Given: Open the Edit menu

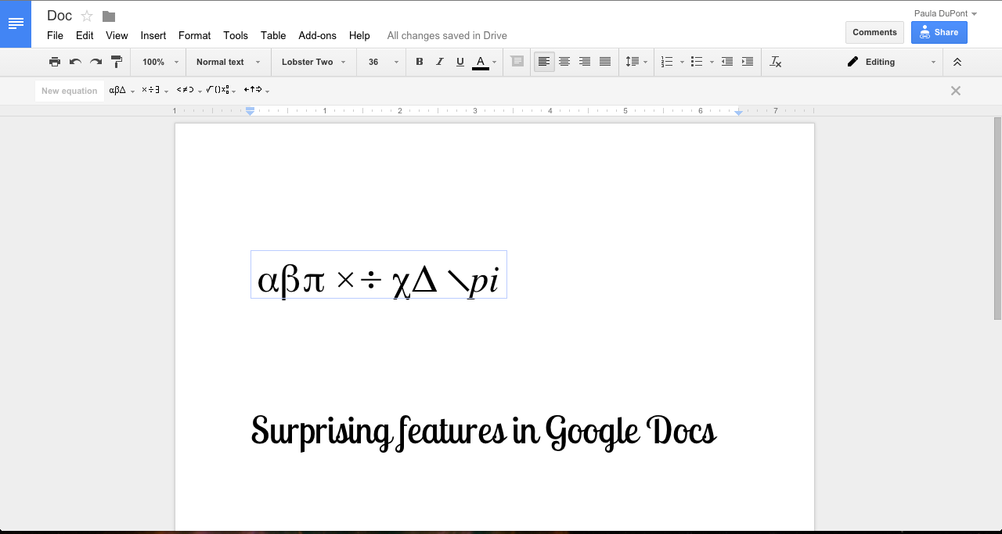Looking at the screenshot, I should click(x=85, y=35).
